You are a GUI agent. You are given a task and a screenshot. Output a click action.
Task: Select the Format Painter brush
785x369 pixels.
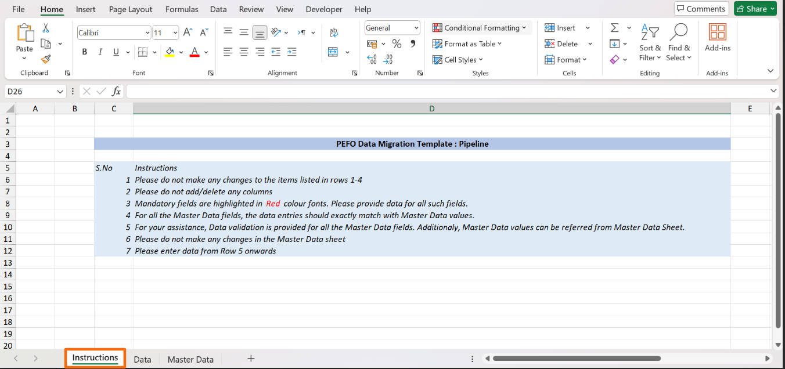click(x=46, y=59)
